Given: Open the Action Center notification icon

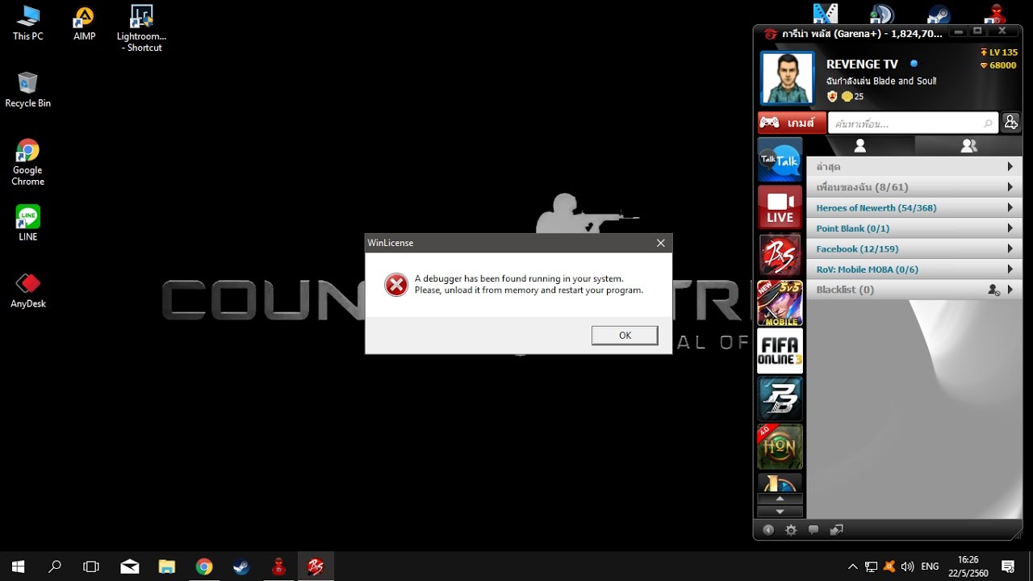Looking at the screenshot, I should [1008, 566].
